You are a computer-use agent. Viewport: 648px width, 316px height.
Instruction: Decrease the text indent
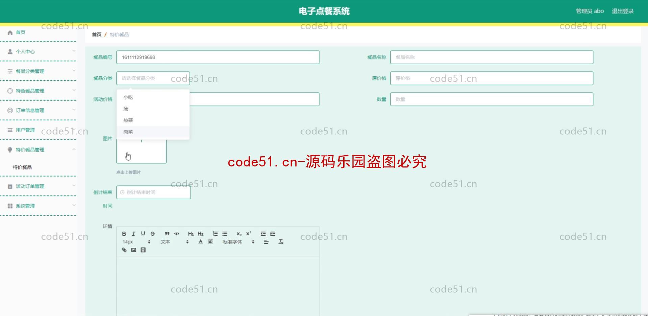pyautogui.click(x=263, y=234)
